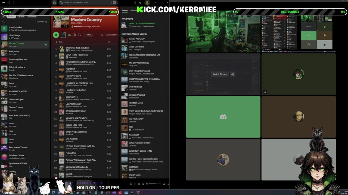Open the three-dots more options for the playlist
This screenshot has width=348, height=195.
coord(96,35)
